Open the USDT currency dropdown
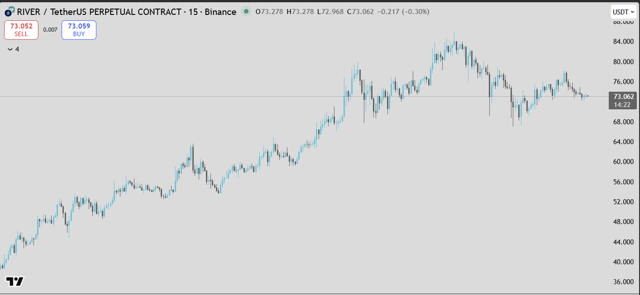The image size is (640, 295). tap(623, 11)
